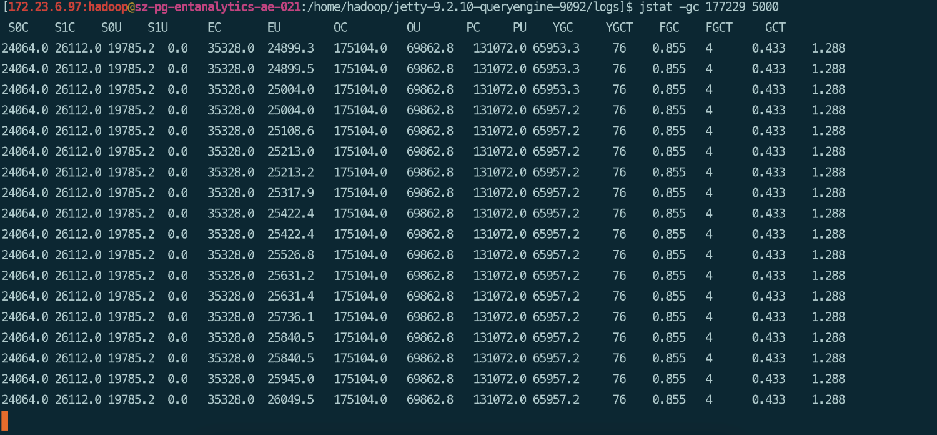This screenshot has width=937, height=435.
Task: Click GCT 1.288 in the 25736.1 row
Action: coord(828,317)
